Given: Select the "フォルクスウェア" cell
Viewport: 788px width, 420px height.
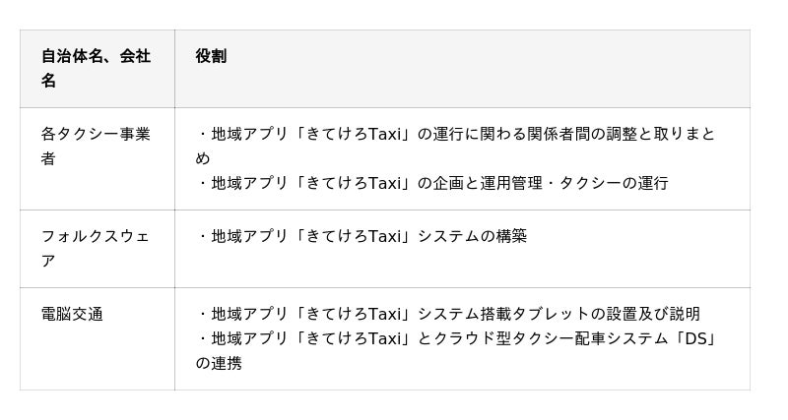Looking at the screenshot, I should coord(96,248).
